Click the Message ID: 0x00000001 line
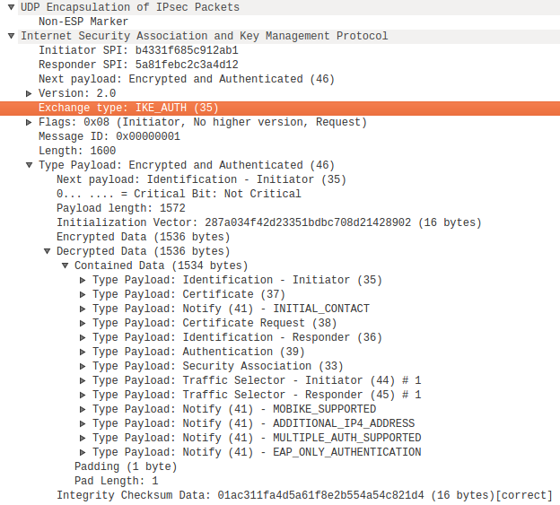560x505 pixels. click(109, 136)
